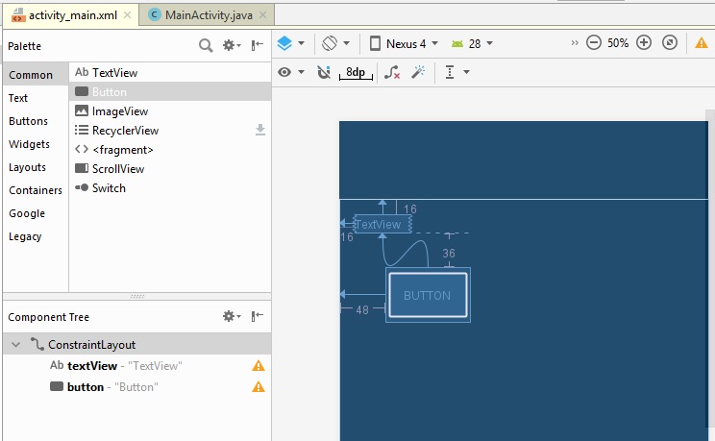
Task: Search the Palette with the magnifier icon
Action: tap(206, 45)
